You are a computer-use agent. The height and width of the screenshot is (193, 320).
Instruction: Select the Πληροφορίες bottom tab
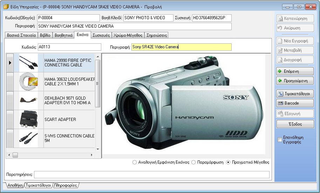tap(66, 185)
